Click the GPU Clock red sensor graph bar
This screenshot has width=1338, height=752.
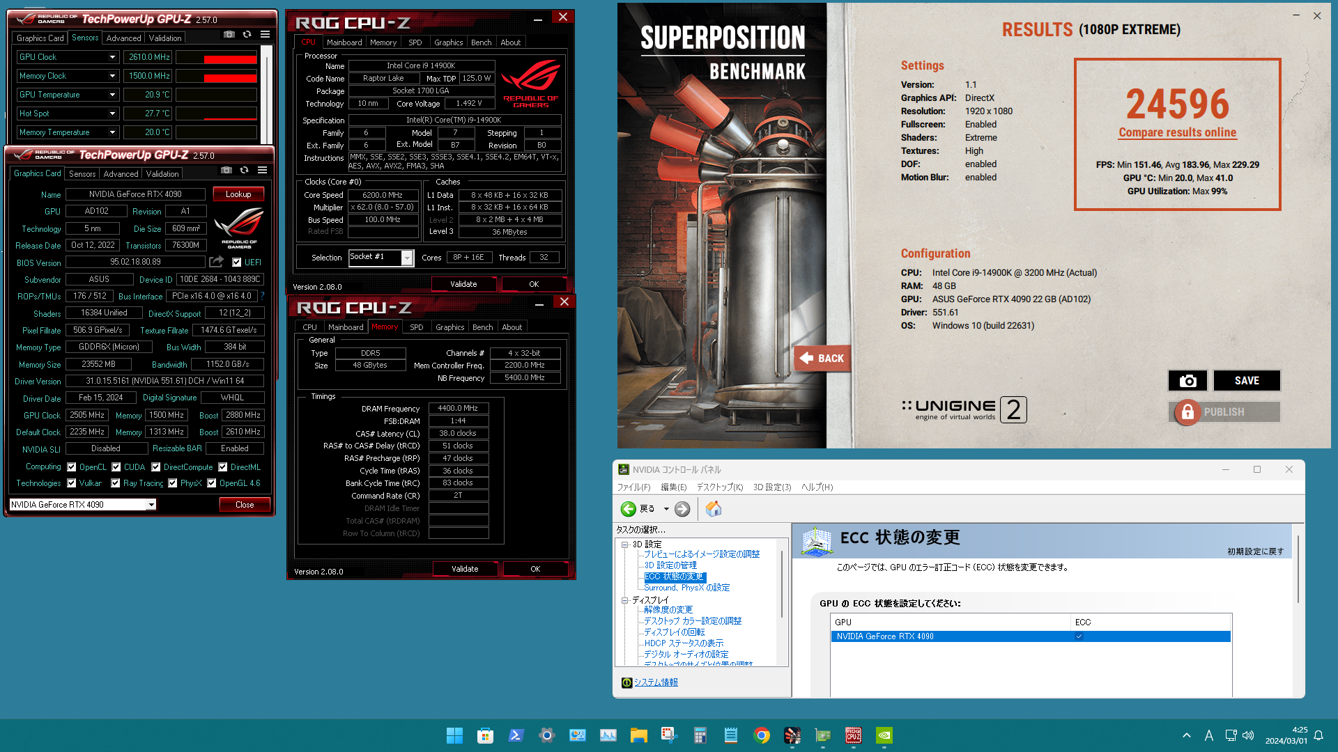point(230,58)
